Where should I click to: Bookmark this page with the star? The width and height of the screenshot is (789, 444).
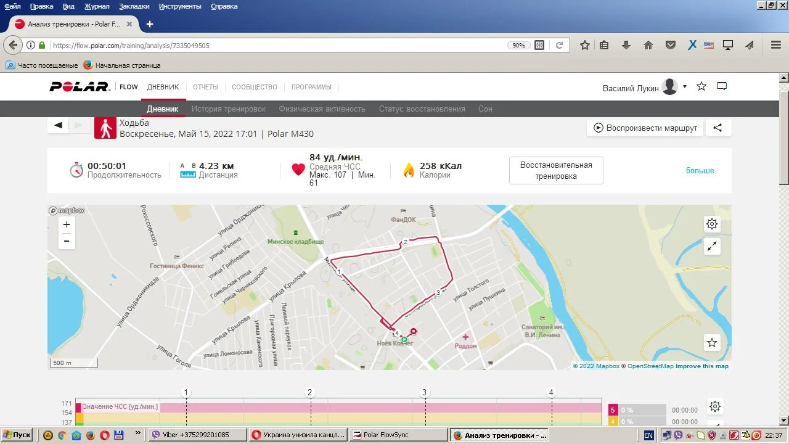click(585, 45)
